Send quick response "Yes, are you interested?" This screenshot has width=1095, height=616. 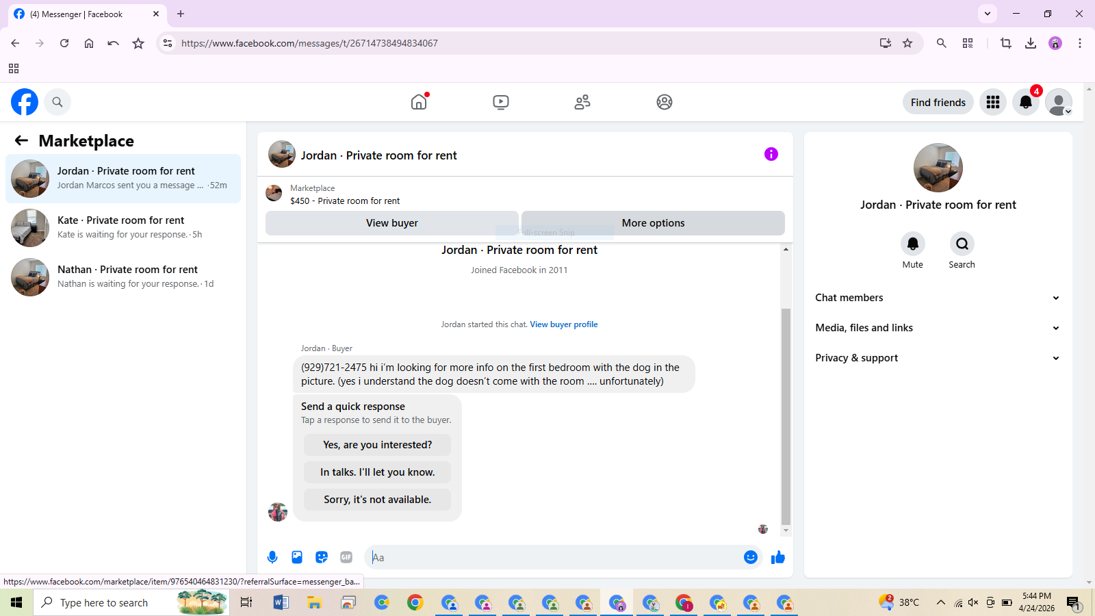point(378,445)
